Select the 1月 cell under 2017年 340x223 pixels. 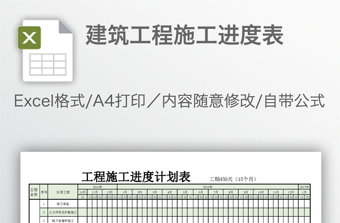click(304, 192)
